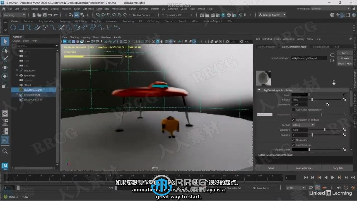Activate the Select tool arrow in the toolbox
This screenshot has height=201, width=357.
(5, 42)
